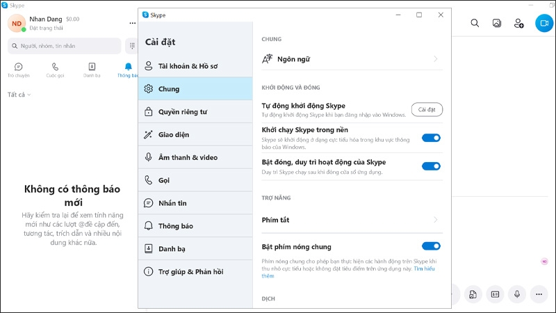This screenshot has height=313, width=556.
Task: Expand the Phím tắt shortcuts chevron
Action: click(436, 220)
